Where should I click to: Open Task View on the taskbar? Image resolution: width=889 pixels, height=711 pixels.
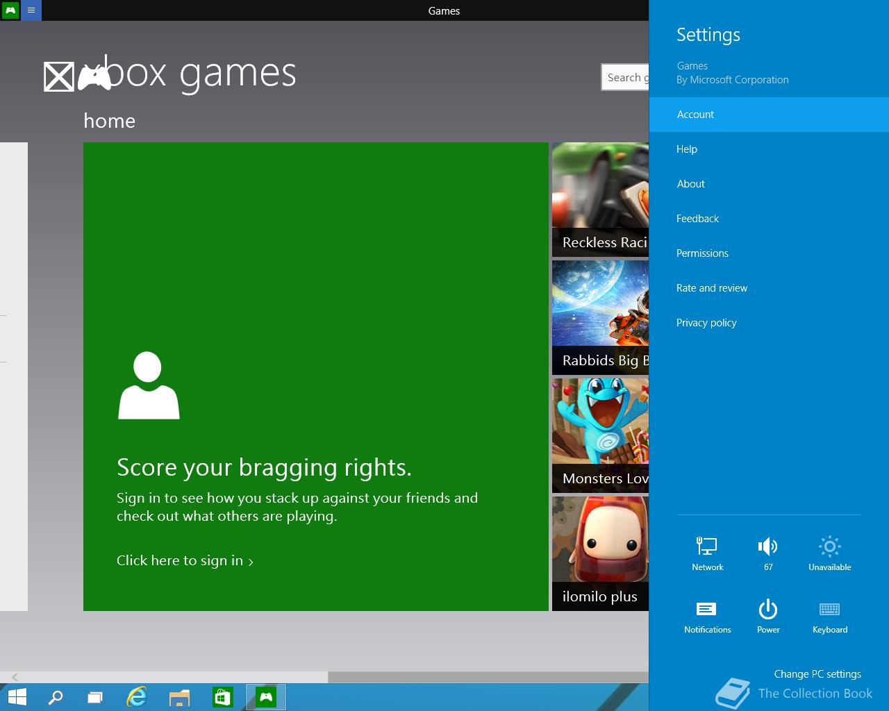coord(95,697)
